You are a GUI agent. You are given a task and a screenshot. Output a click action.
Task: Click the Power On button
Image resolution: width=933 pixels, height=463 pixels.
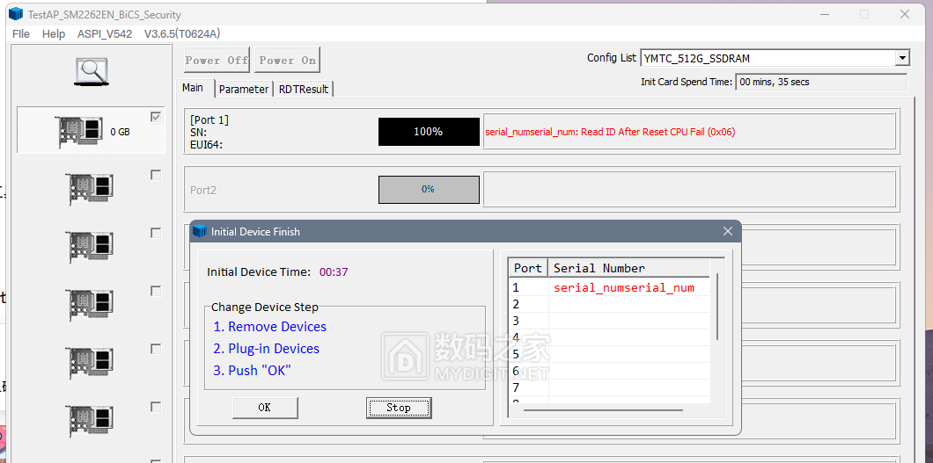click(288, 60)
